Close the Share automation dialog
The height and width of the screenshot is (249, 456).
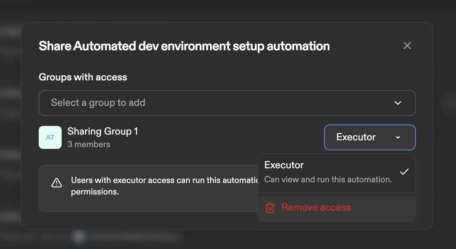(407, 46)
